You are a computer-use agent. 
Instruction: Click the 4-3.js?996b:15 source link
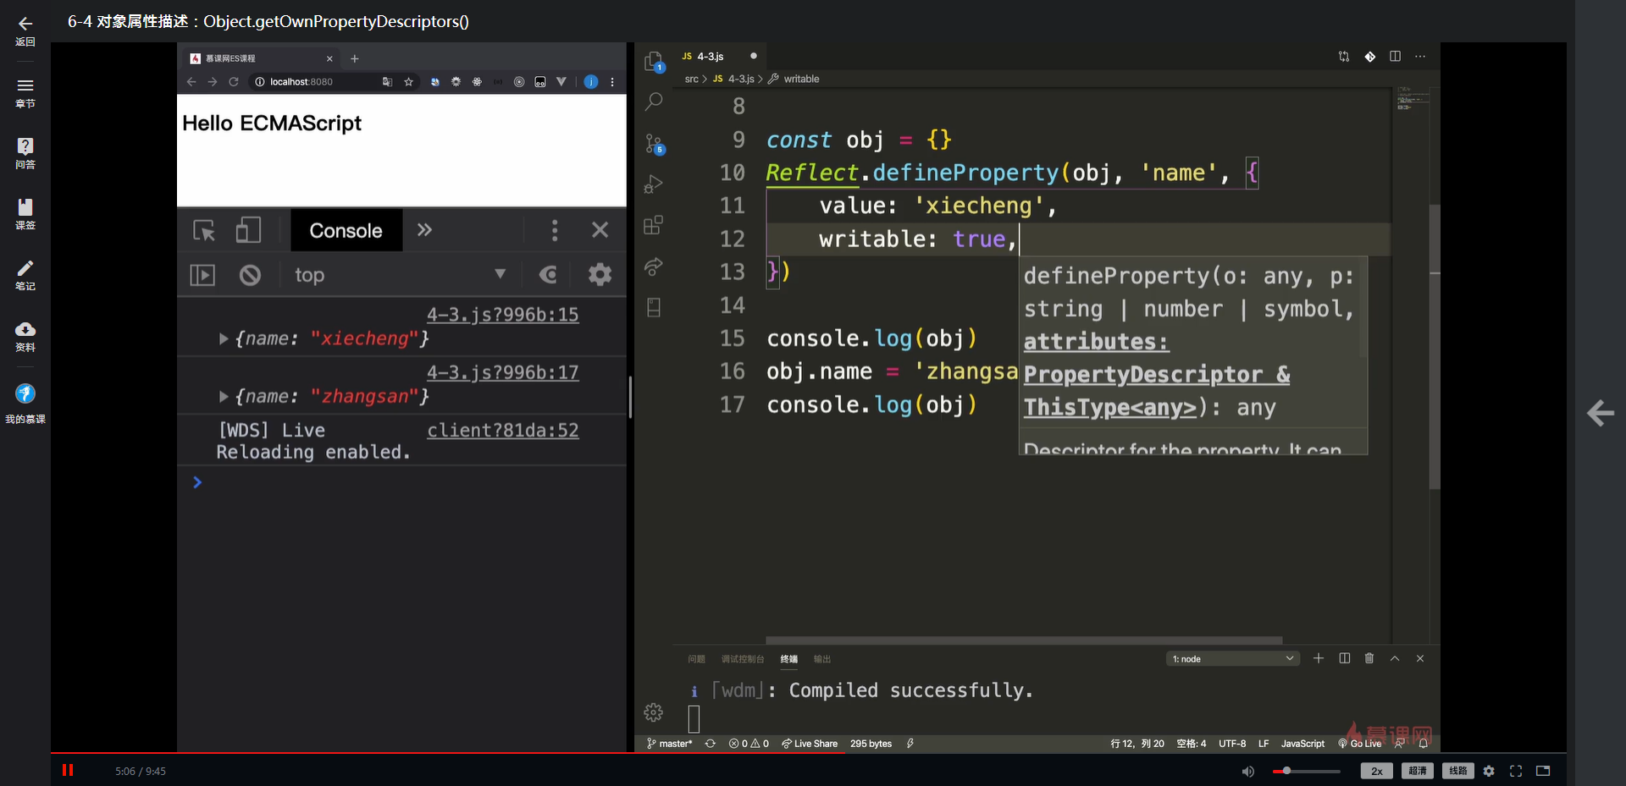(502, 315)
